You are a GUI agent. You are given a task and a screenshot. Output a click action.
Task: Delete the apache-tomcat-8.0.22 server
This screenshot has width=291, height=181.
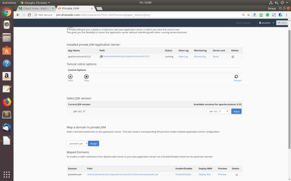(x=233, y=57)
